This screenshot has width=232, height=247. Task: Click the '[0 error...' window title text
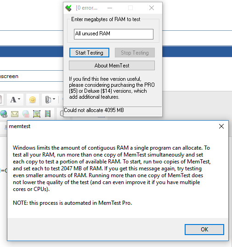click(86, 8)
